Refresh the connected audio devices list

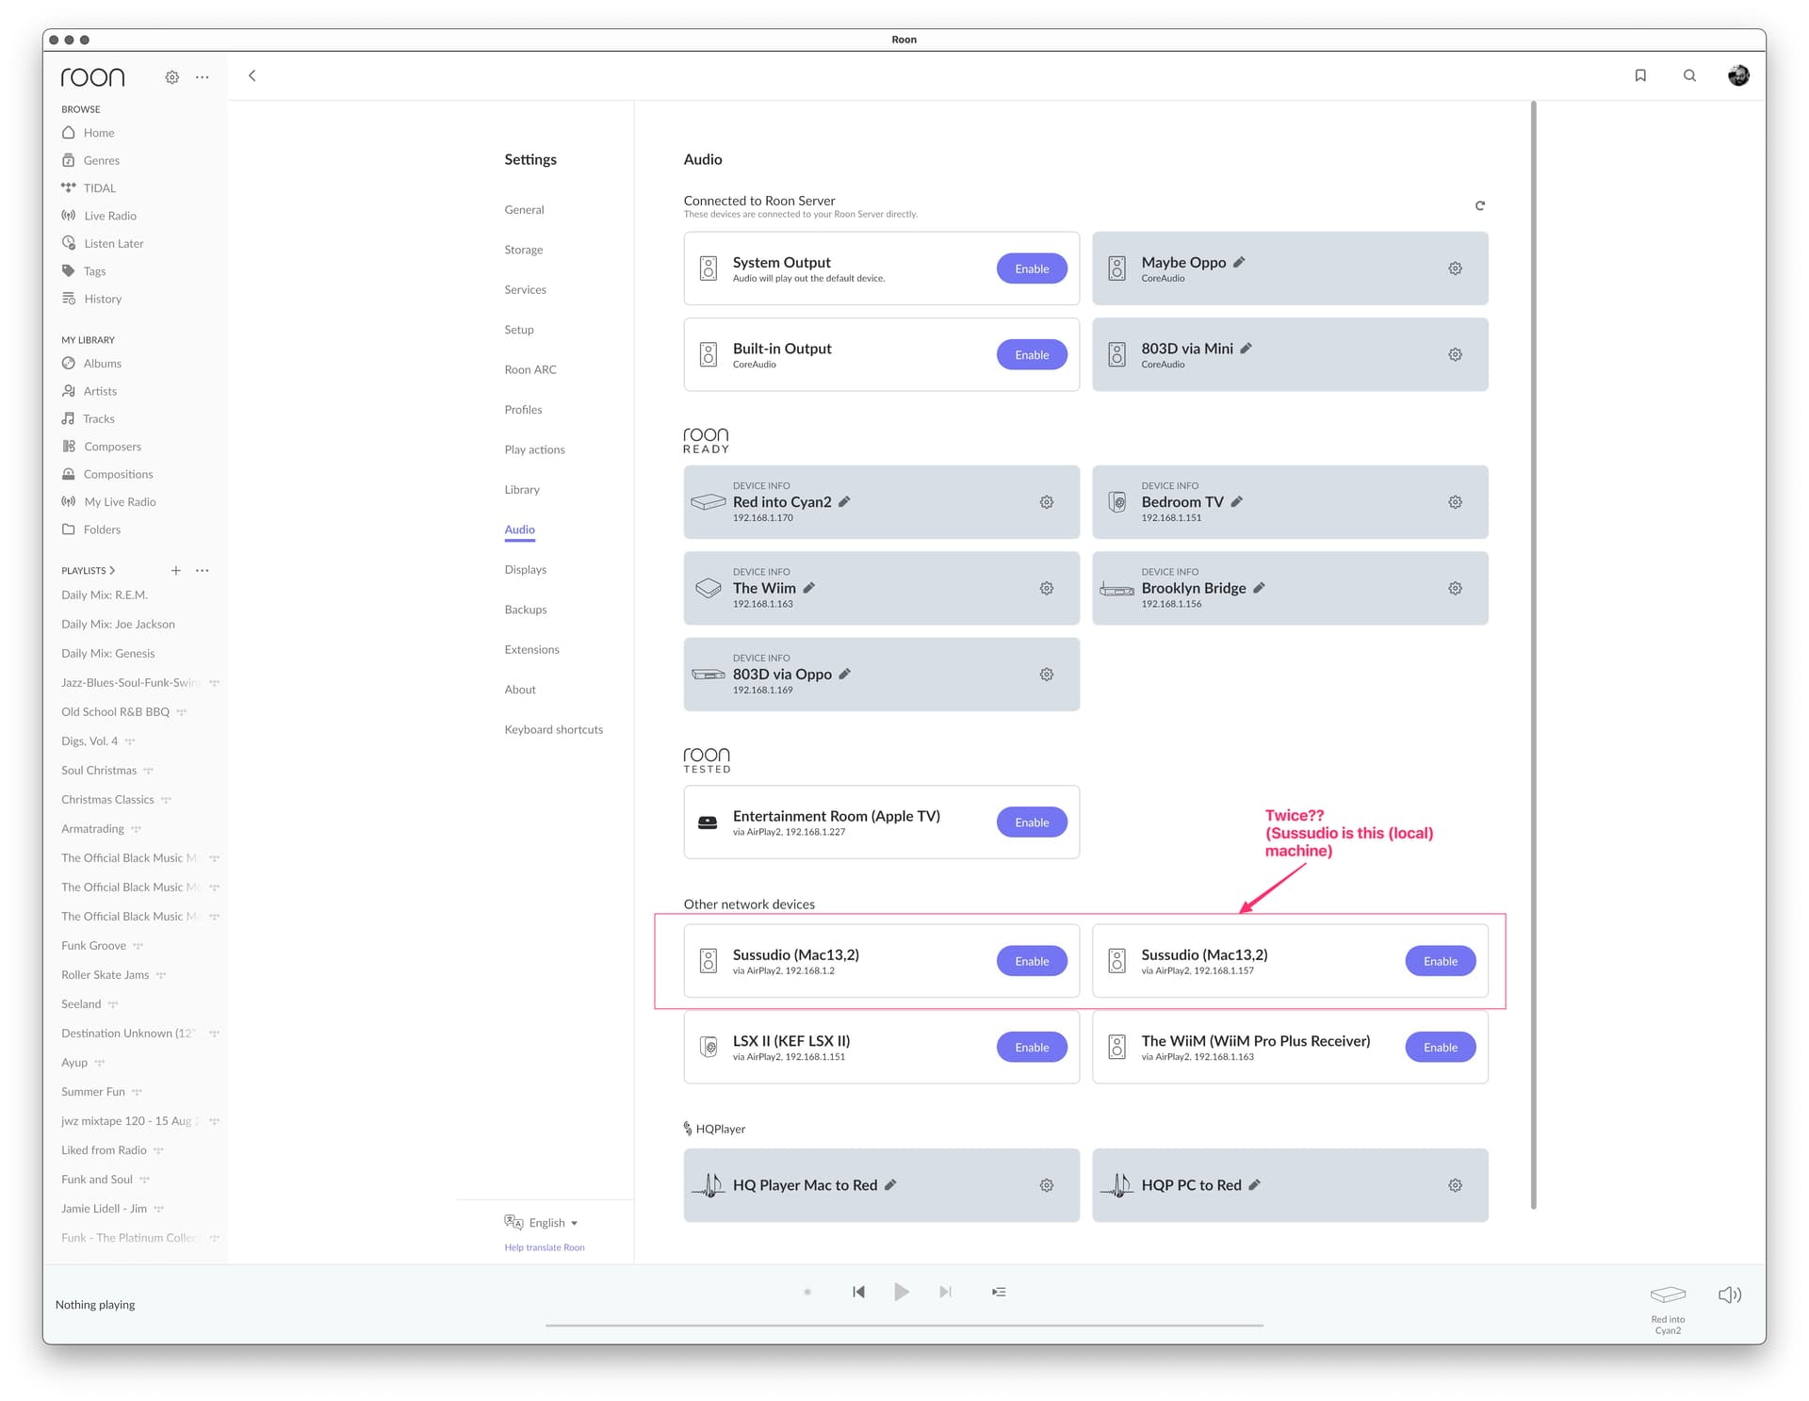[x=1479, y=205]
